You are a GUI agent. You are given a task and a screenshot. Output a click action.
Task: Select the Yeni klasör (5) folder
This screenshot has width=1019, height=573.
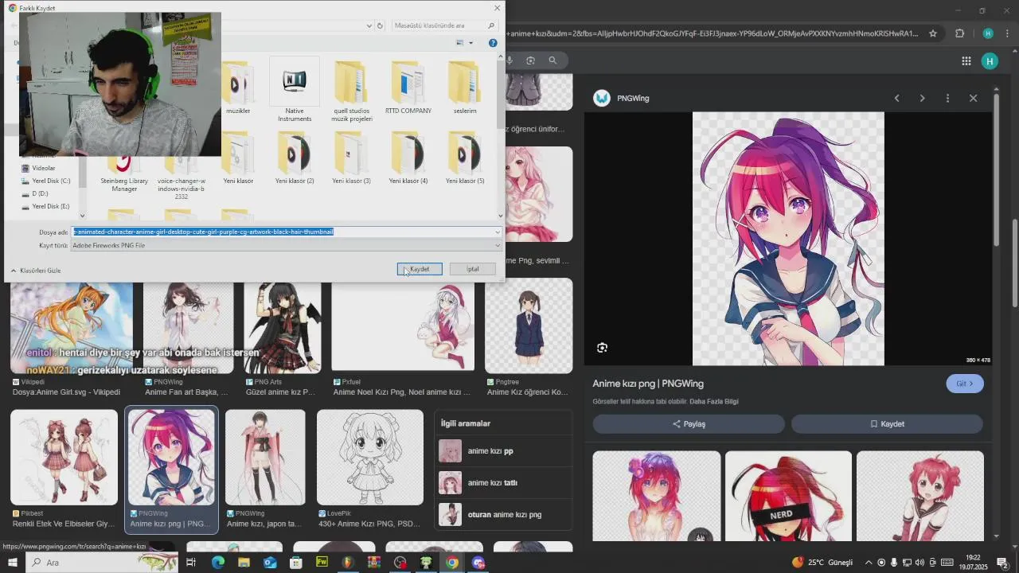(465, 158)
